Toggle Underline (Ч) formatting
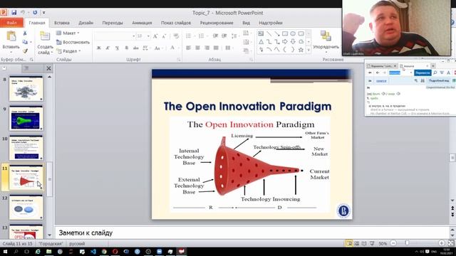 [x=117, y=48]
